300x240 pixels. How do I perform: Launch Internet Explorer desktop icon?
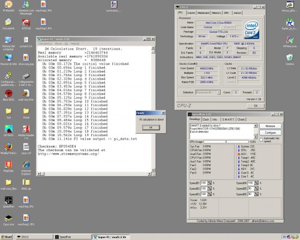pyautogui.click(x=26, y=168)
